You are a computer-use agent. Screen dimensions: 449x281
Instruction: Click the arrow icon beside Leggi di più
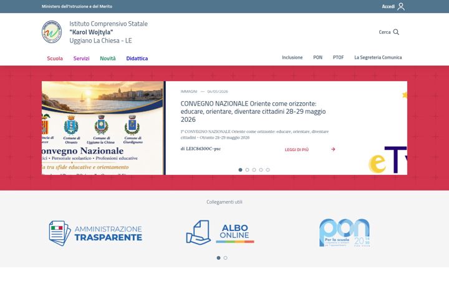[x=333, y=149]
